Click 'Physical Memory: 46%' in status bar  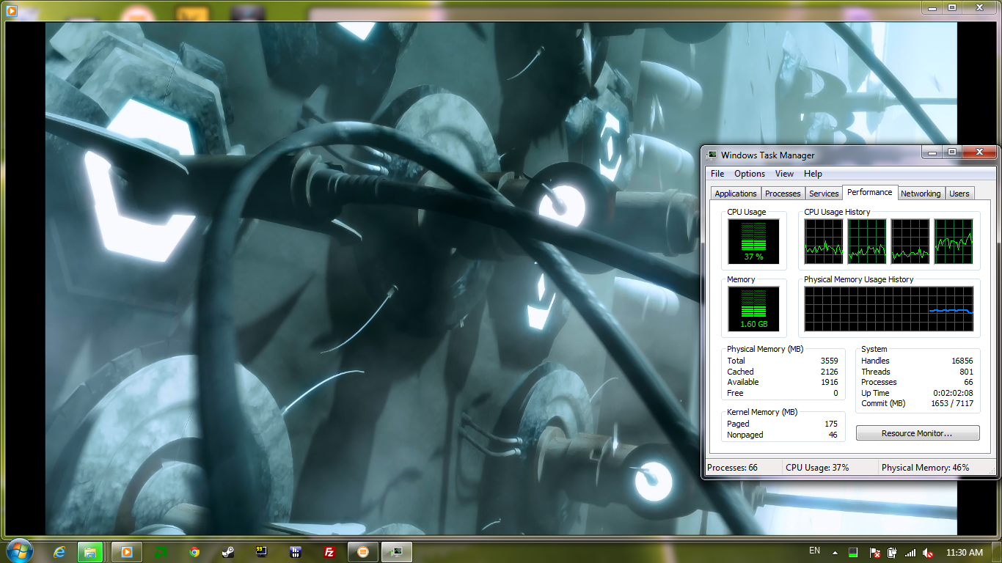click(x=925, y=468)
